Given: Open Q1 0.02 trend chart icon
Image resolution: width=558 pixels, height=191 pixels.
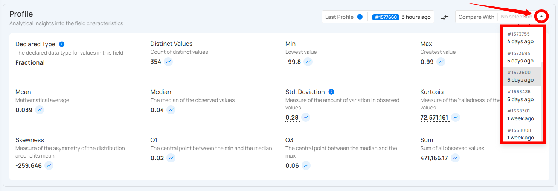Looking at the screenshot, I should coord(171,158).
